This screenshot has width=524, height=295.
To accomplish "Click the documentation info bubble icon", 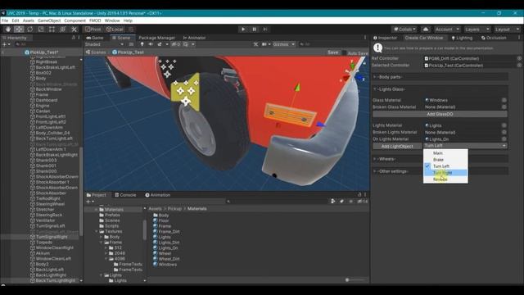I will click(377, 48).
